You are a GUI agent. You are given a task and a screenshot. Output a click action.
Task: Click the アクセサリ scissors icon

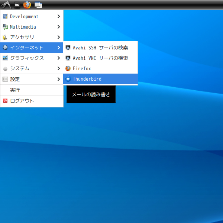5,37
